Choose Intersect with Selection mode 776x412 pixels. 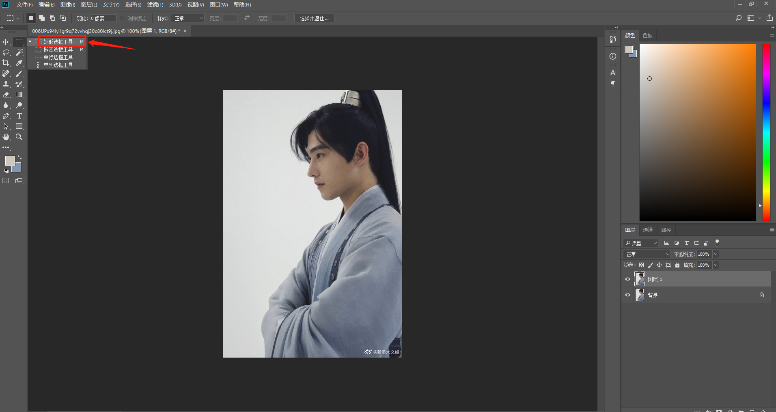click(63, 18)
